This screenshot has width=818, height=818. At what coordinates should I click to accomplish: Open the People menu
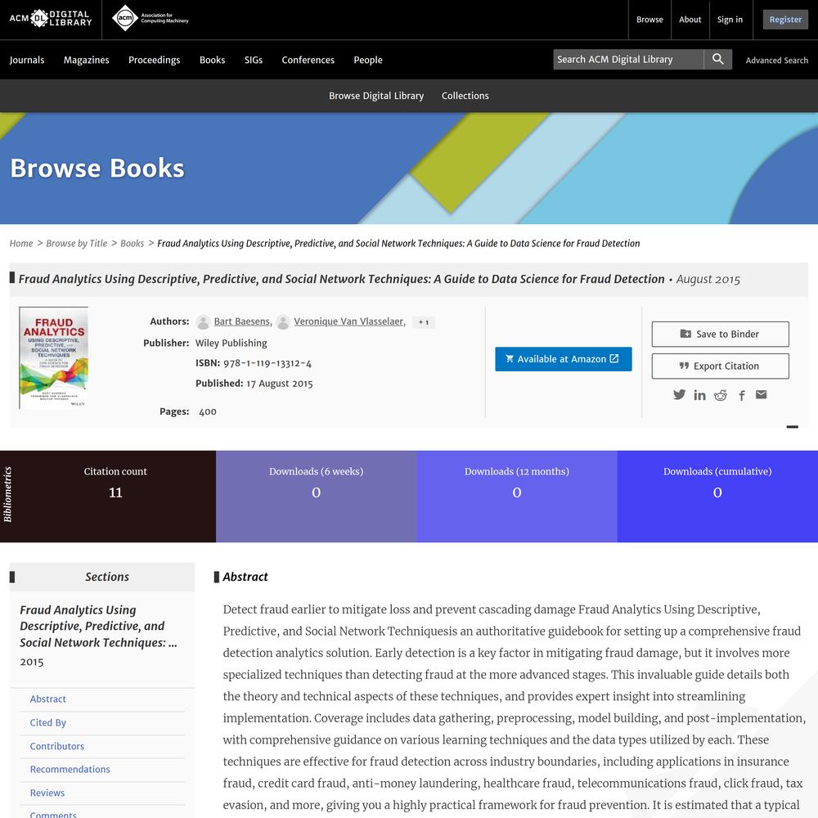point(368,60)
